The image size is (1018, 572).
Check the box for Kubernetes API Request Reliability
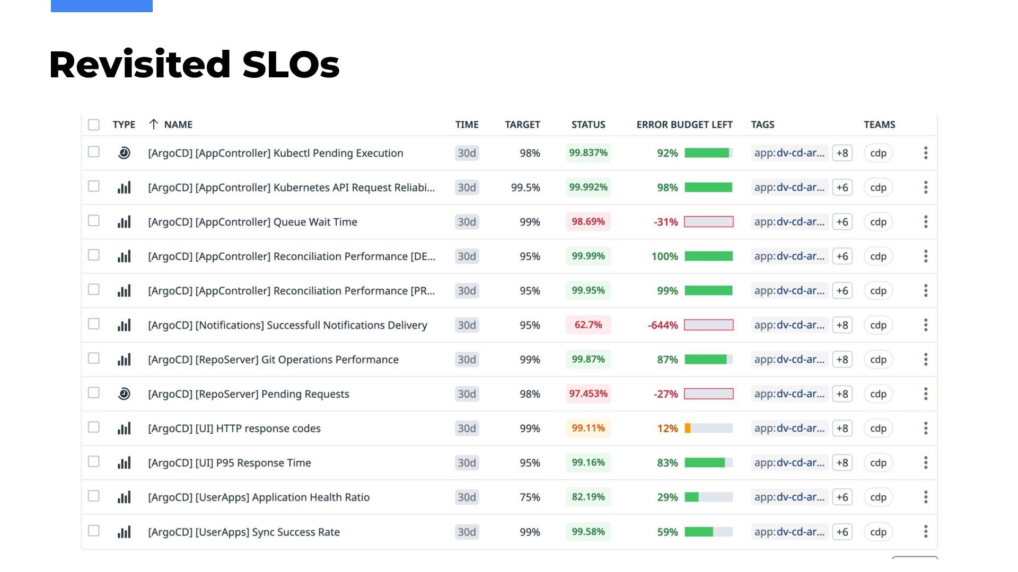(94, 186)
